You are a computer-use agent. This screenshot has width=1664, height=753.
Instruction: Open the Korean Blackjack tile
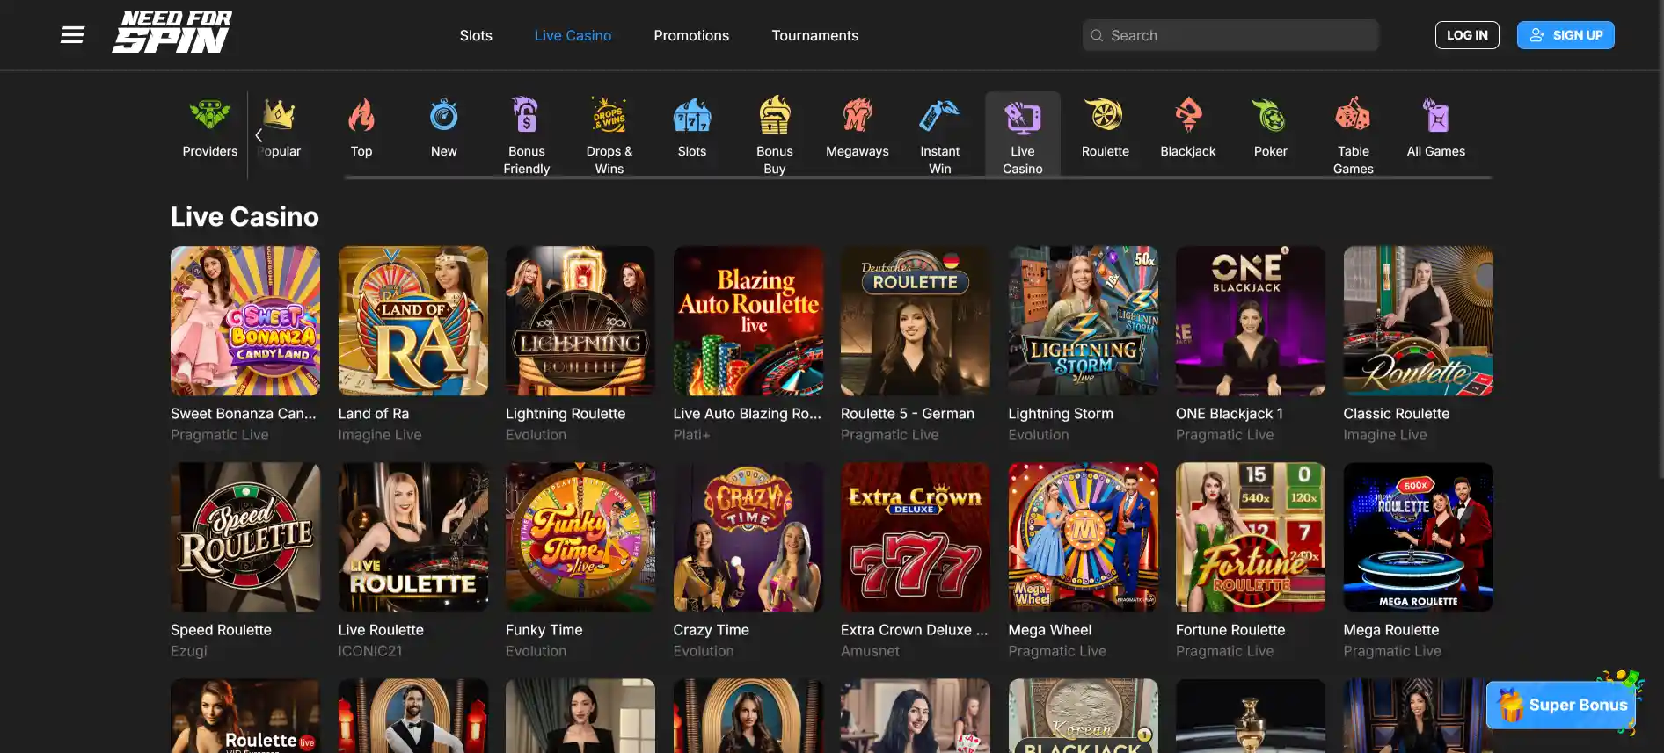(1084, 715)
